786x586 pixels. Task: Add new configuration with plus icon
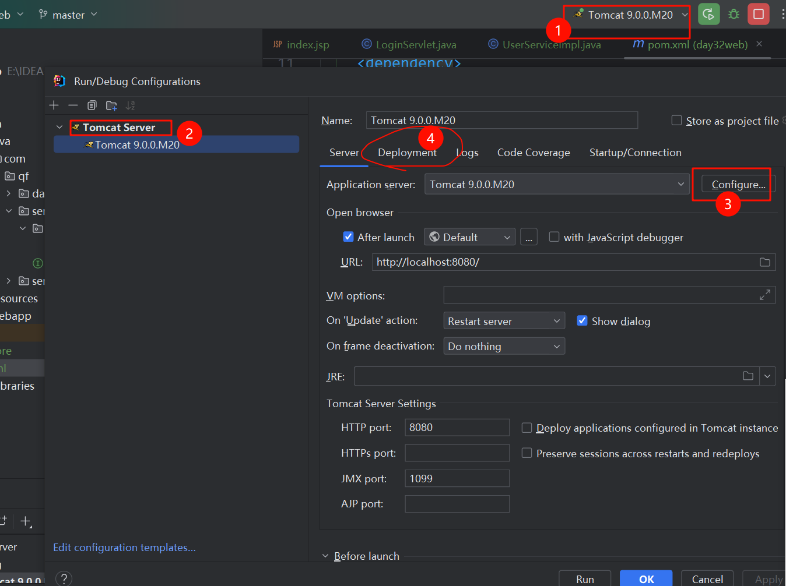click(x=54, y=105)
